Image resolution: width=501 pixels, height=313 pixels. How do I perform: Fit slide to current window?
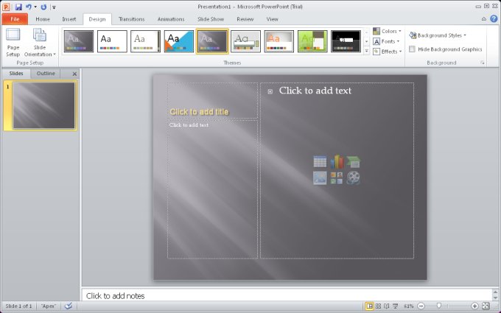pyautogui.click(x=486, y=306)
